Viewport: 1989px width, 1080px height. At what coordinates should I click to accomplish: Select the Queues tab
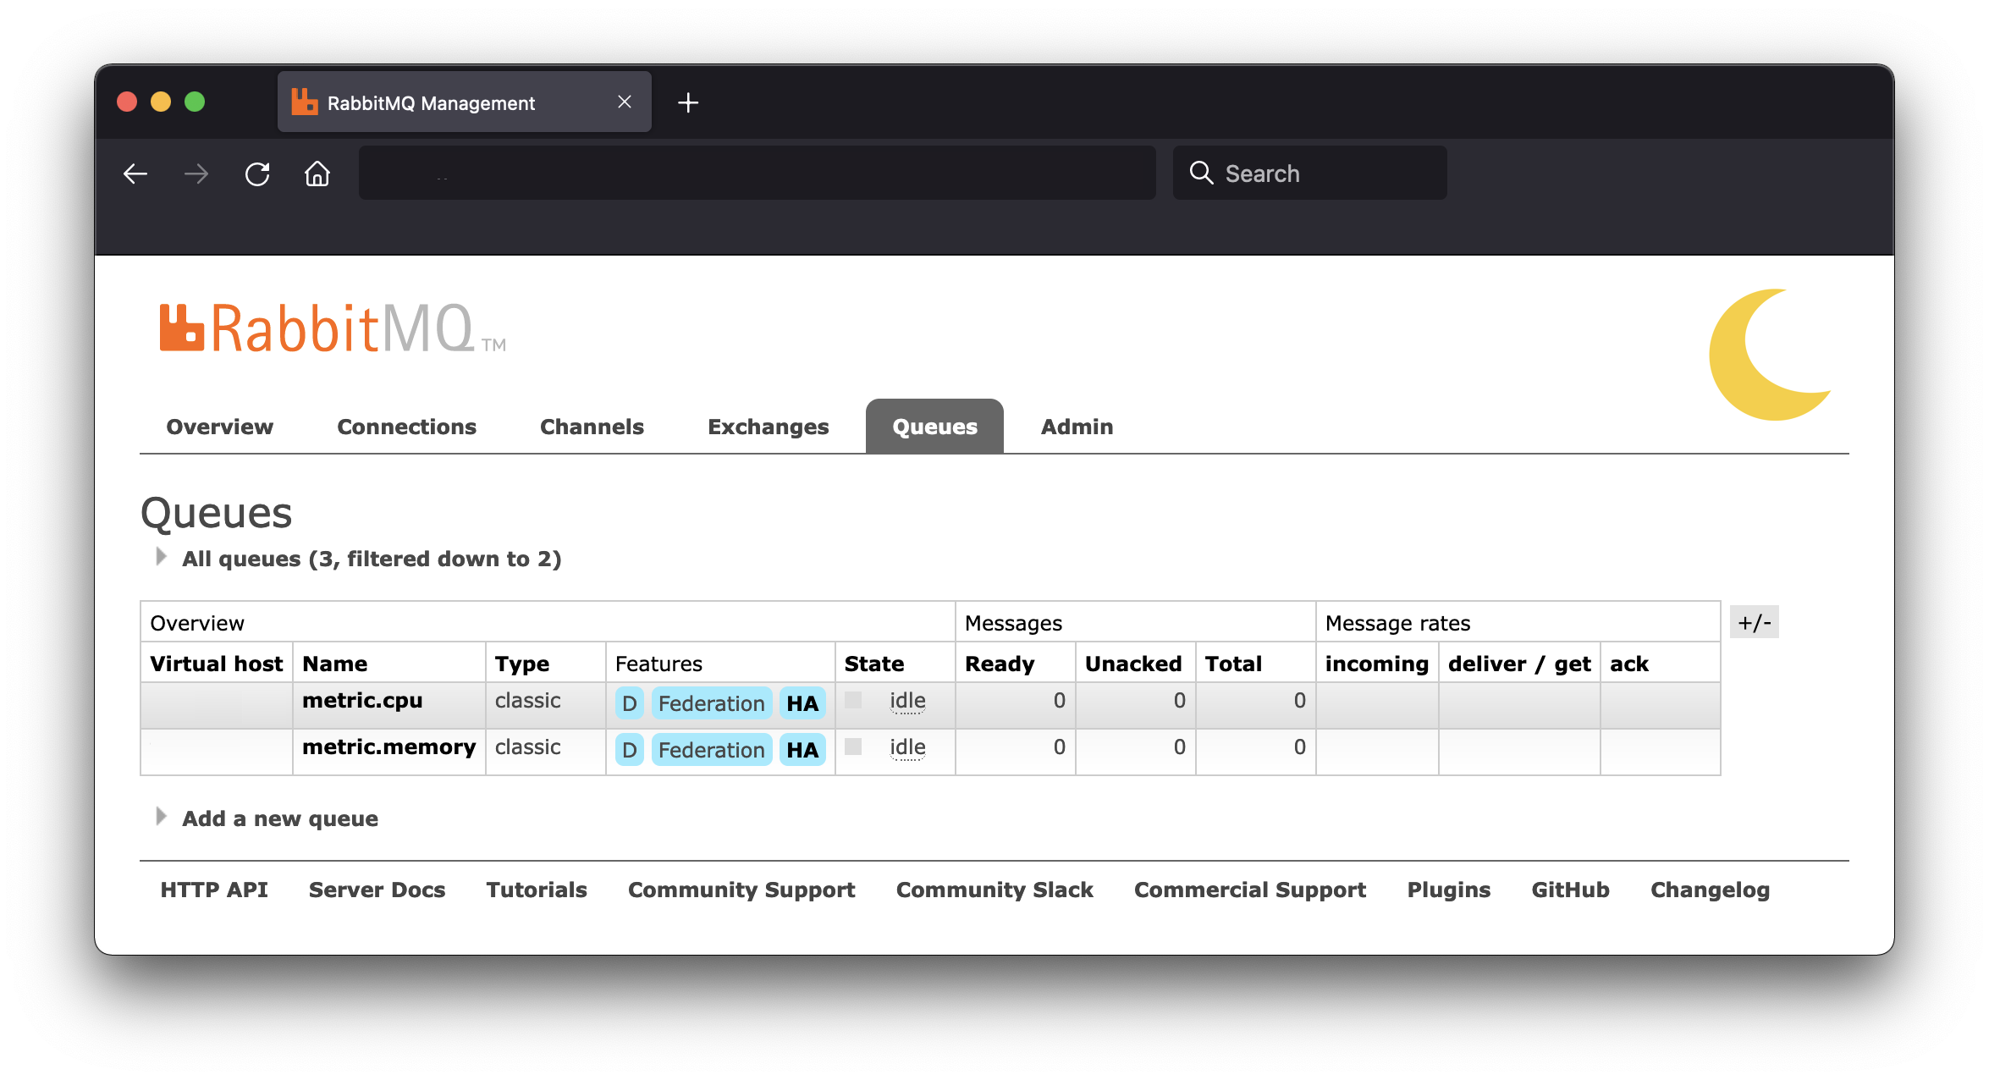coord(934,427)
